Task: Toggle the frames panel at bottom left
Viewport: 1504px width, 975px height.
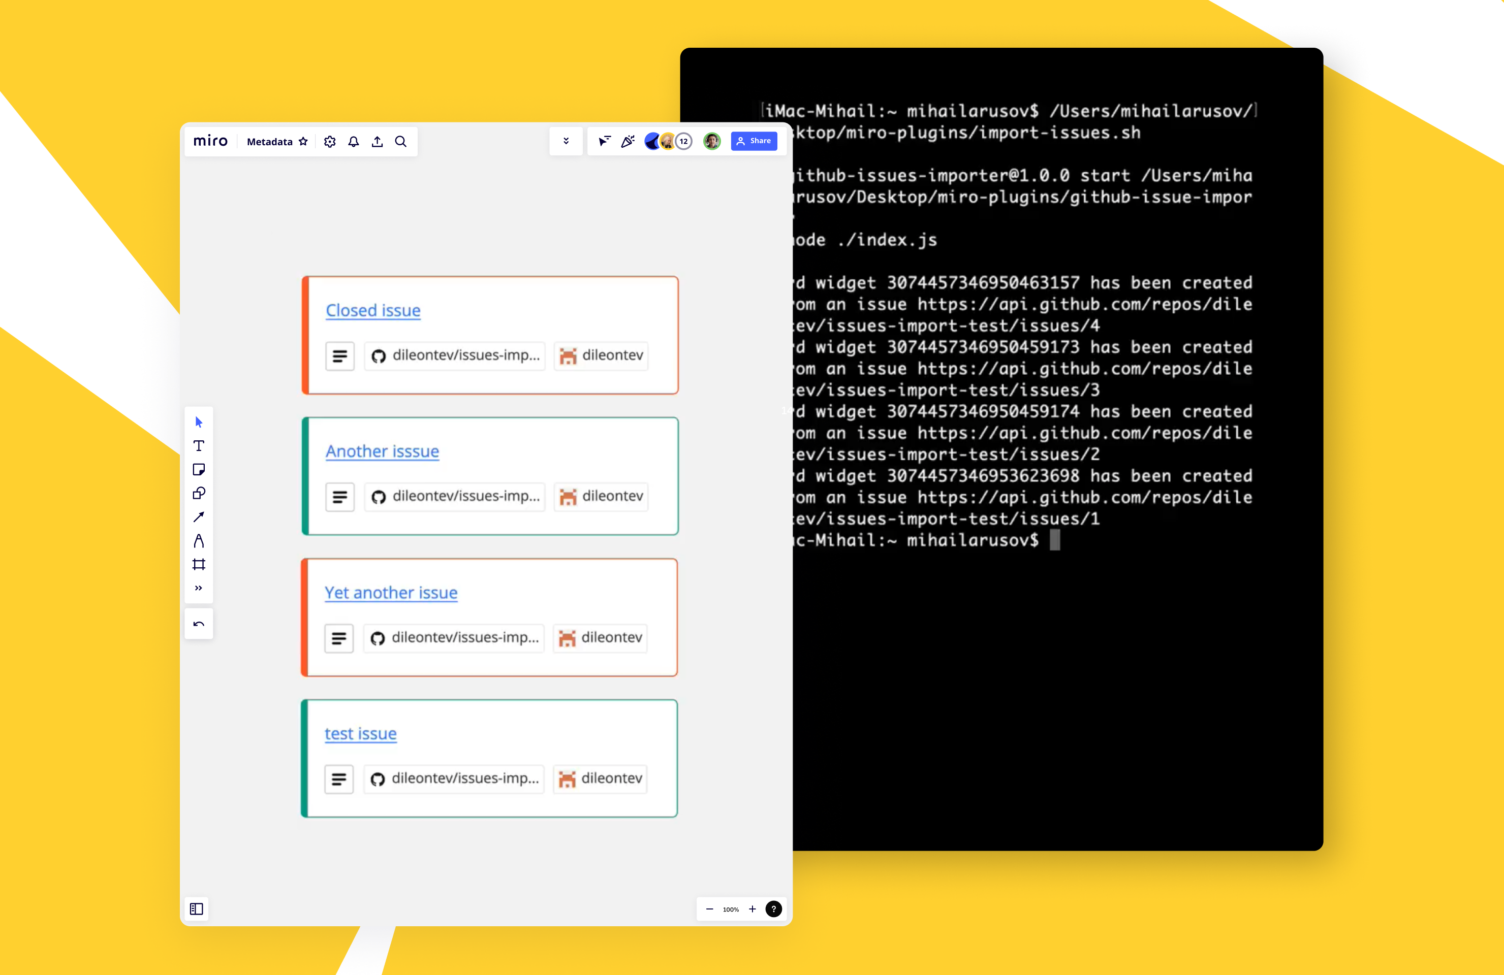Action: (x=197, y=908)
